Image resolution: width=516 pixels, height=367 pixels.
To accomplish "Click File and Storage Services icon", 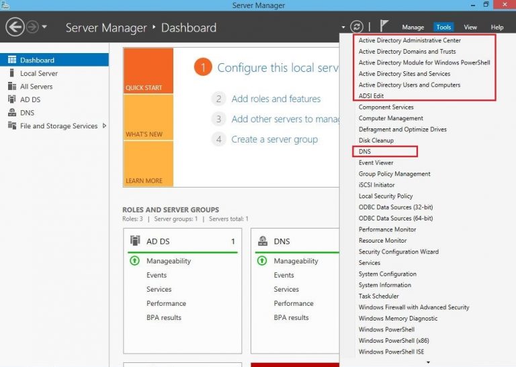I will coord(12,126).
